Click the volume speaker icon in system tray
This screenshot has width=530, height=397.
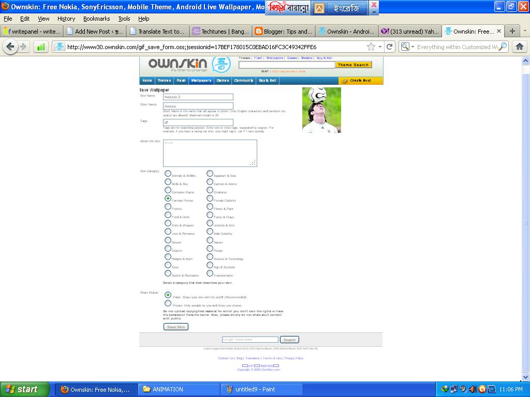[473, 389]
